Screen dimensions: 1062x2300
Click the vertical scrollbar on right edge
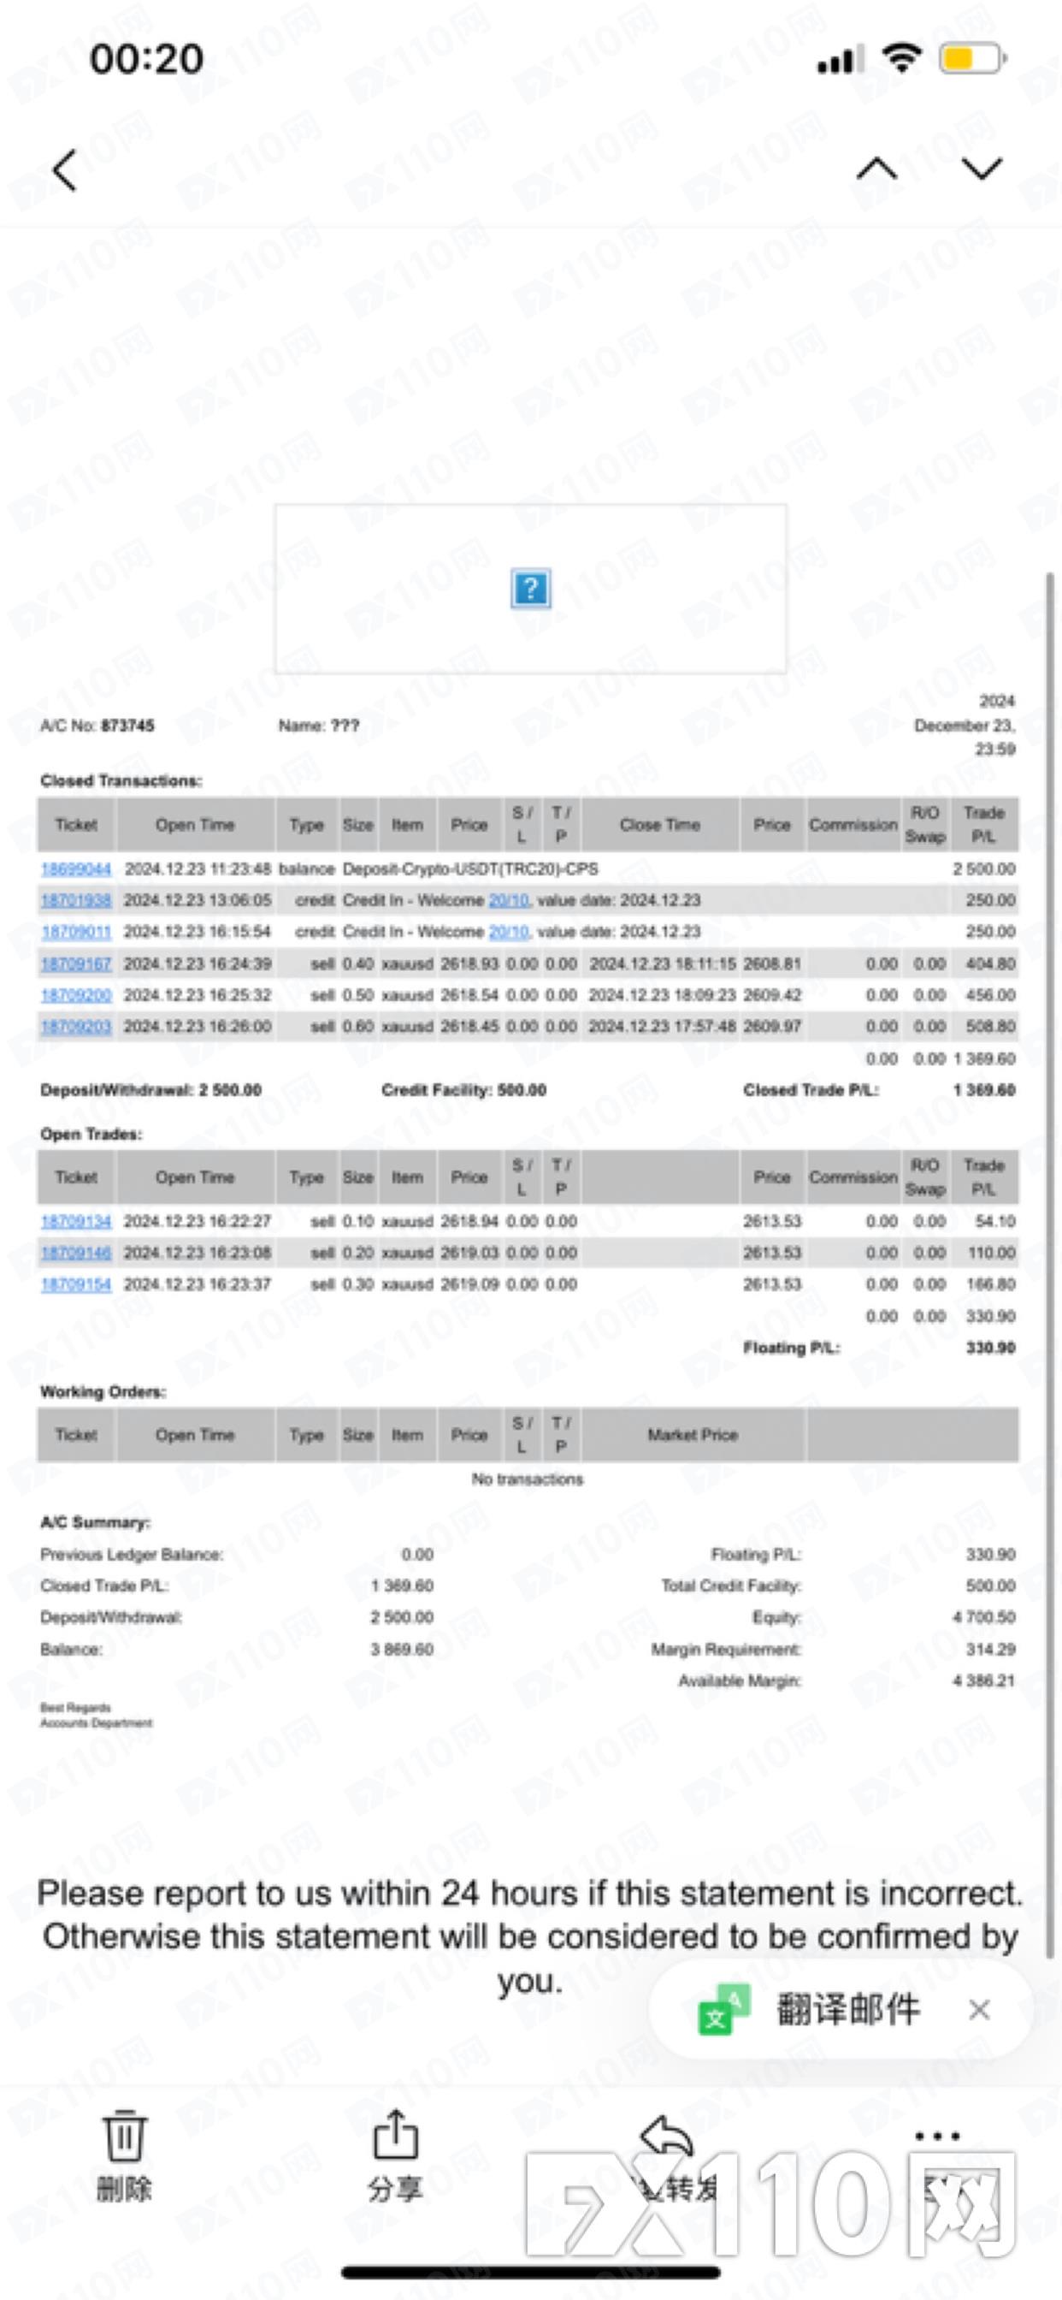click(1049, 1250)
